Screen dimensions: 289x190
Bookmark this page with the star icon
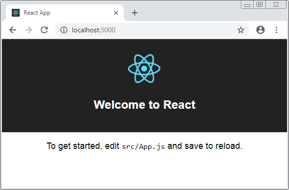(241, 30)
